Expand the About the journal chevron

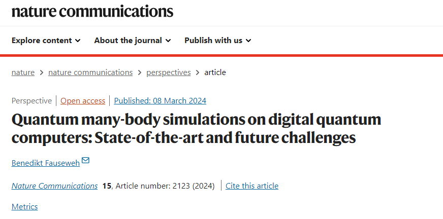[168, 41]
